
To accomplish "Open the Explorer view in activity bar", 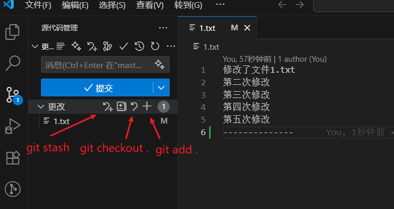I will click(12, 32).
